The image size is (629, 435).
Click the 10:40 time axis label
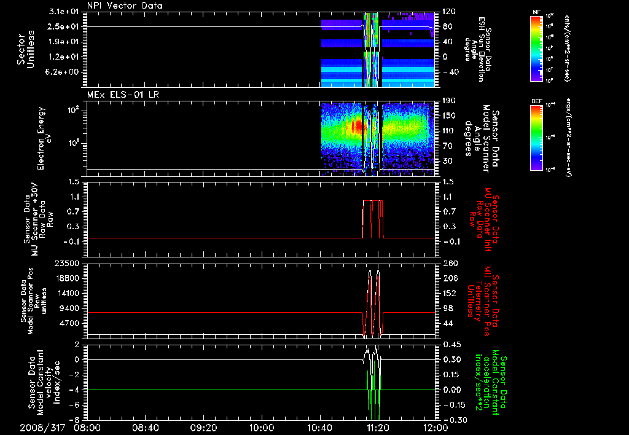pos(321,428)
